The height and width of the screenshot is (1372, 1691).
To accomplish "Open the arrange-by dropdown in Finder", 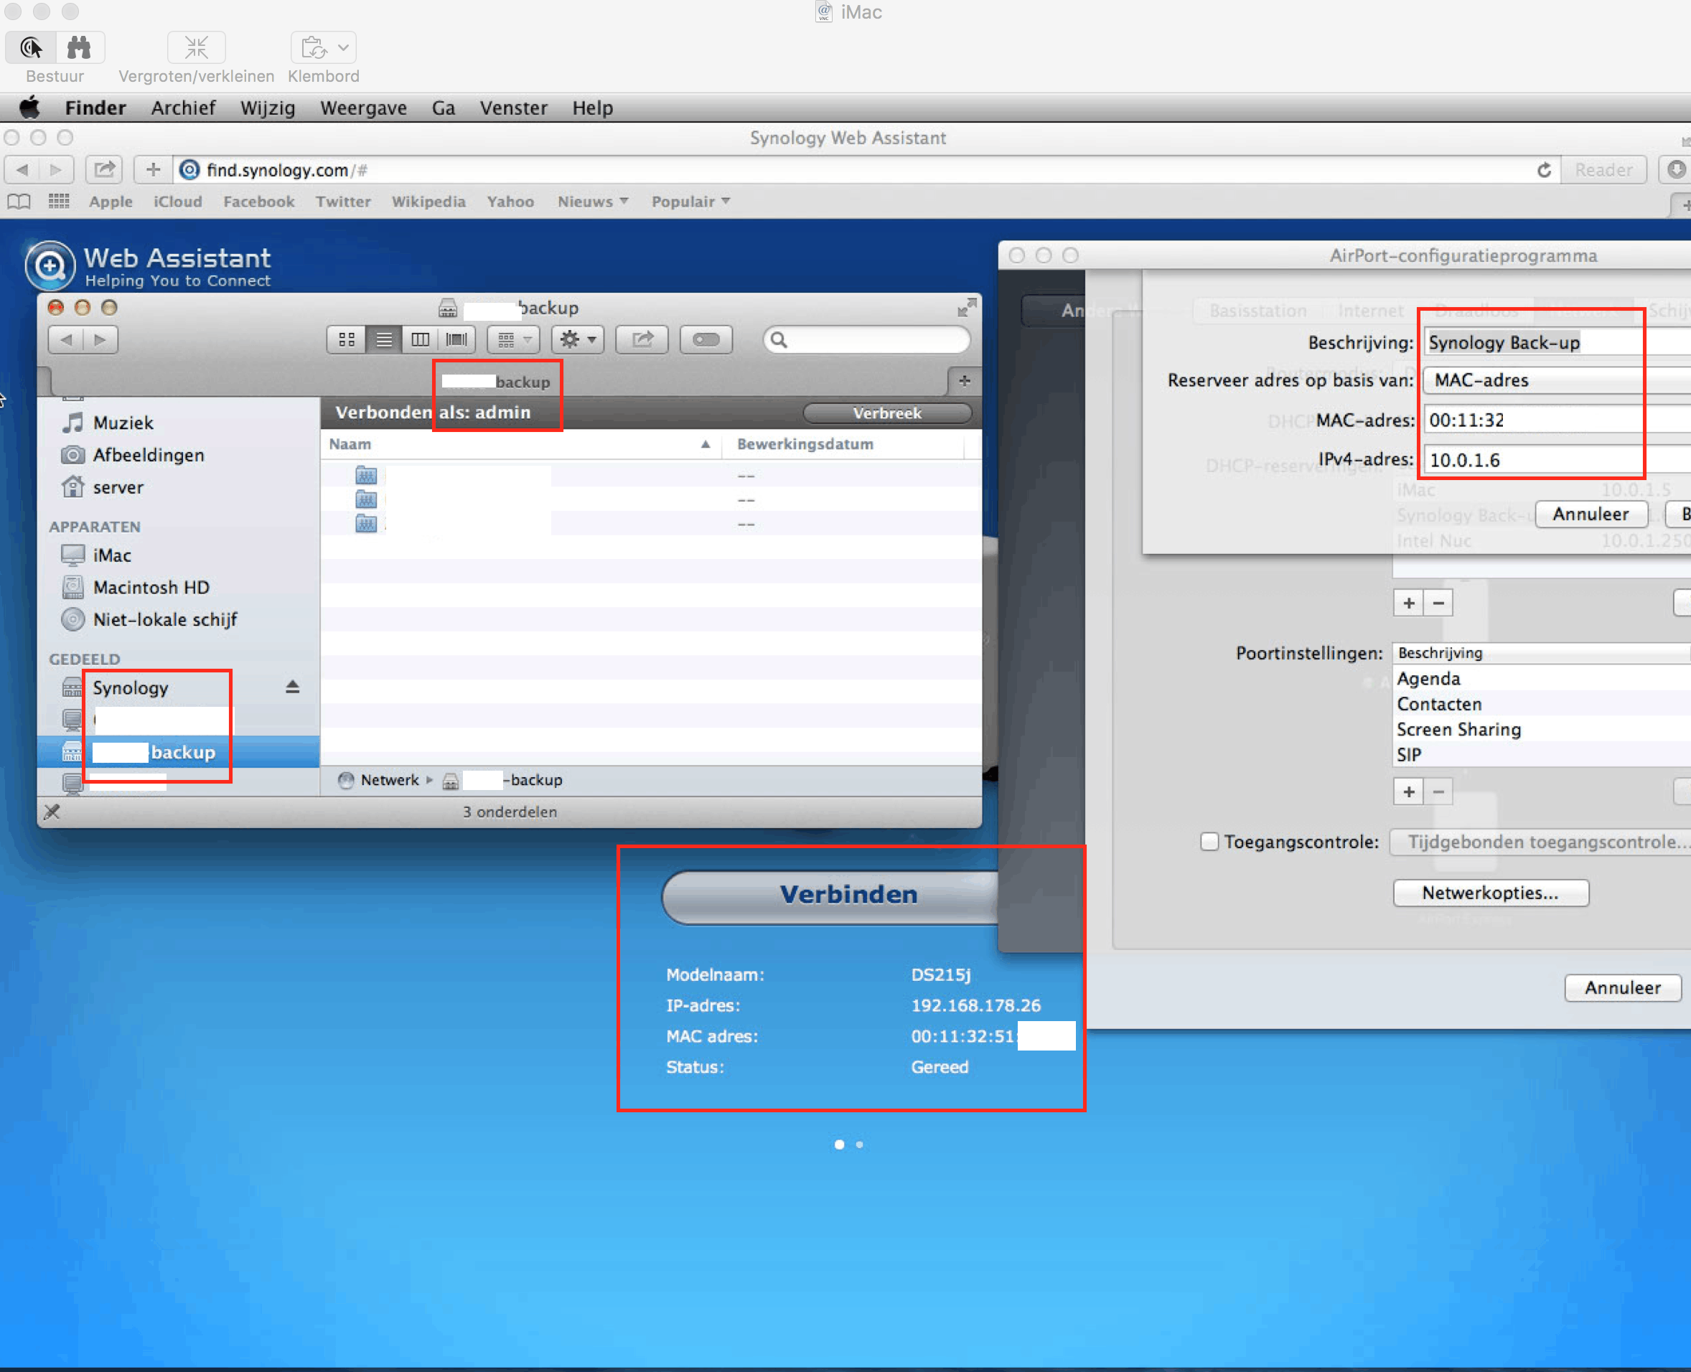I will [x=514, y=340].
